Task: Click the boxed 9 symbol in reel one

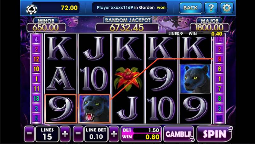Action: 61,108
